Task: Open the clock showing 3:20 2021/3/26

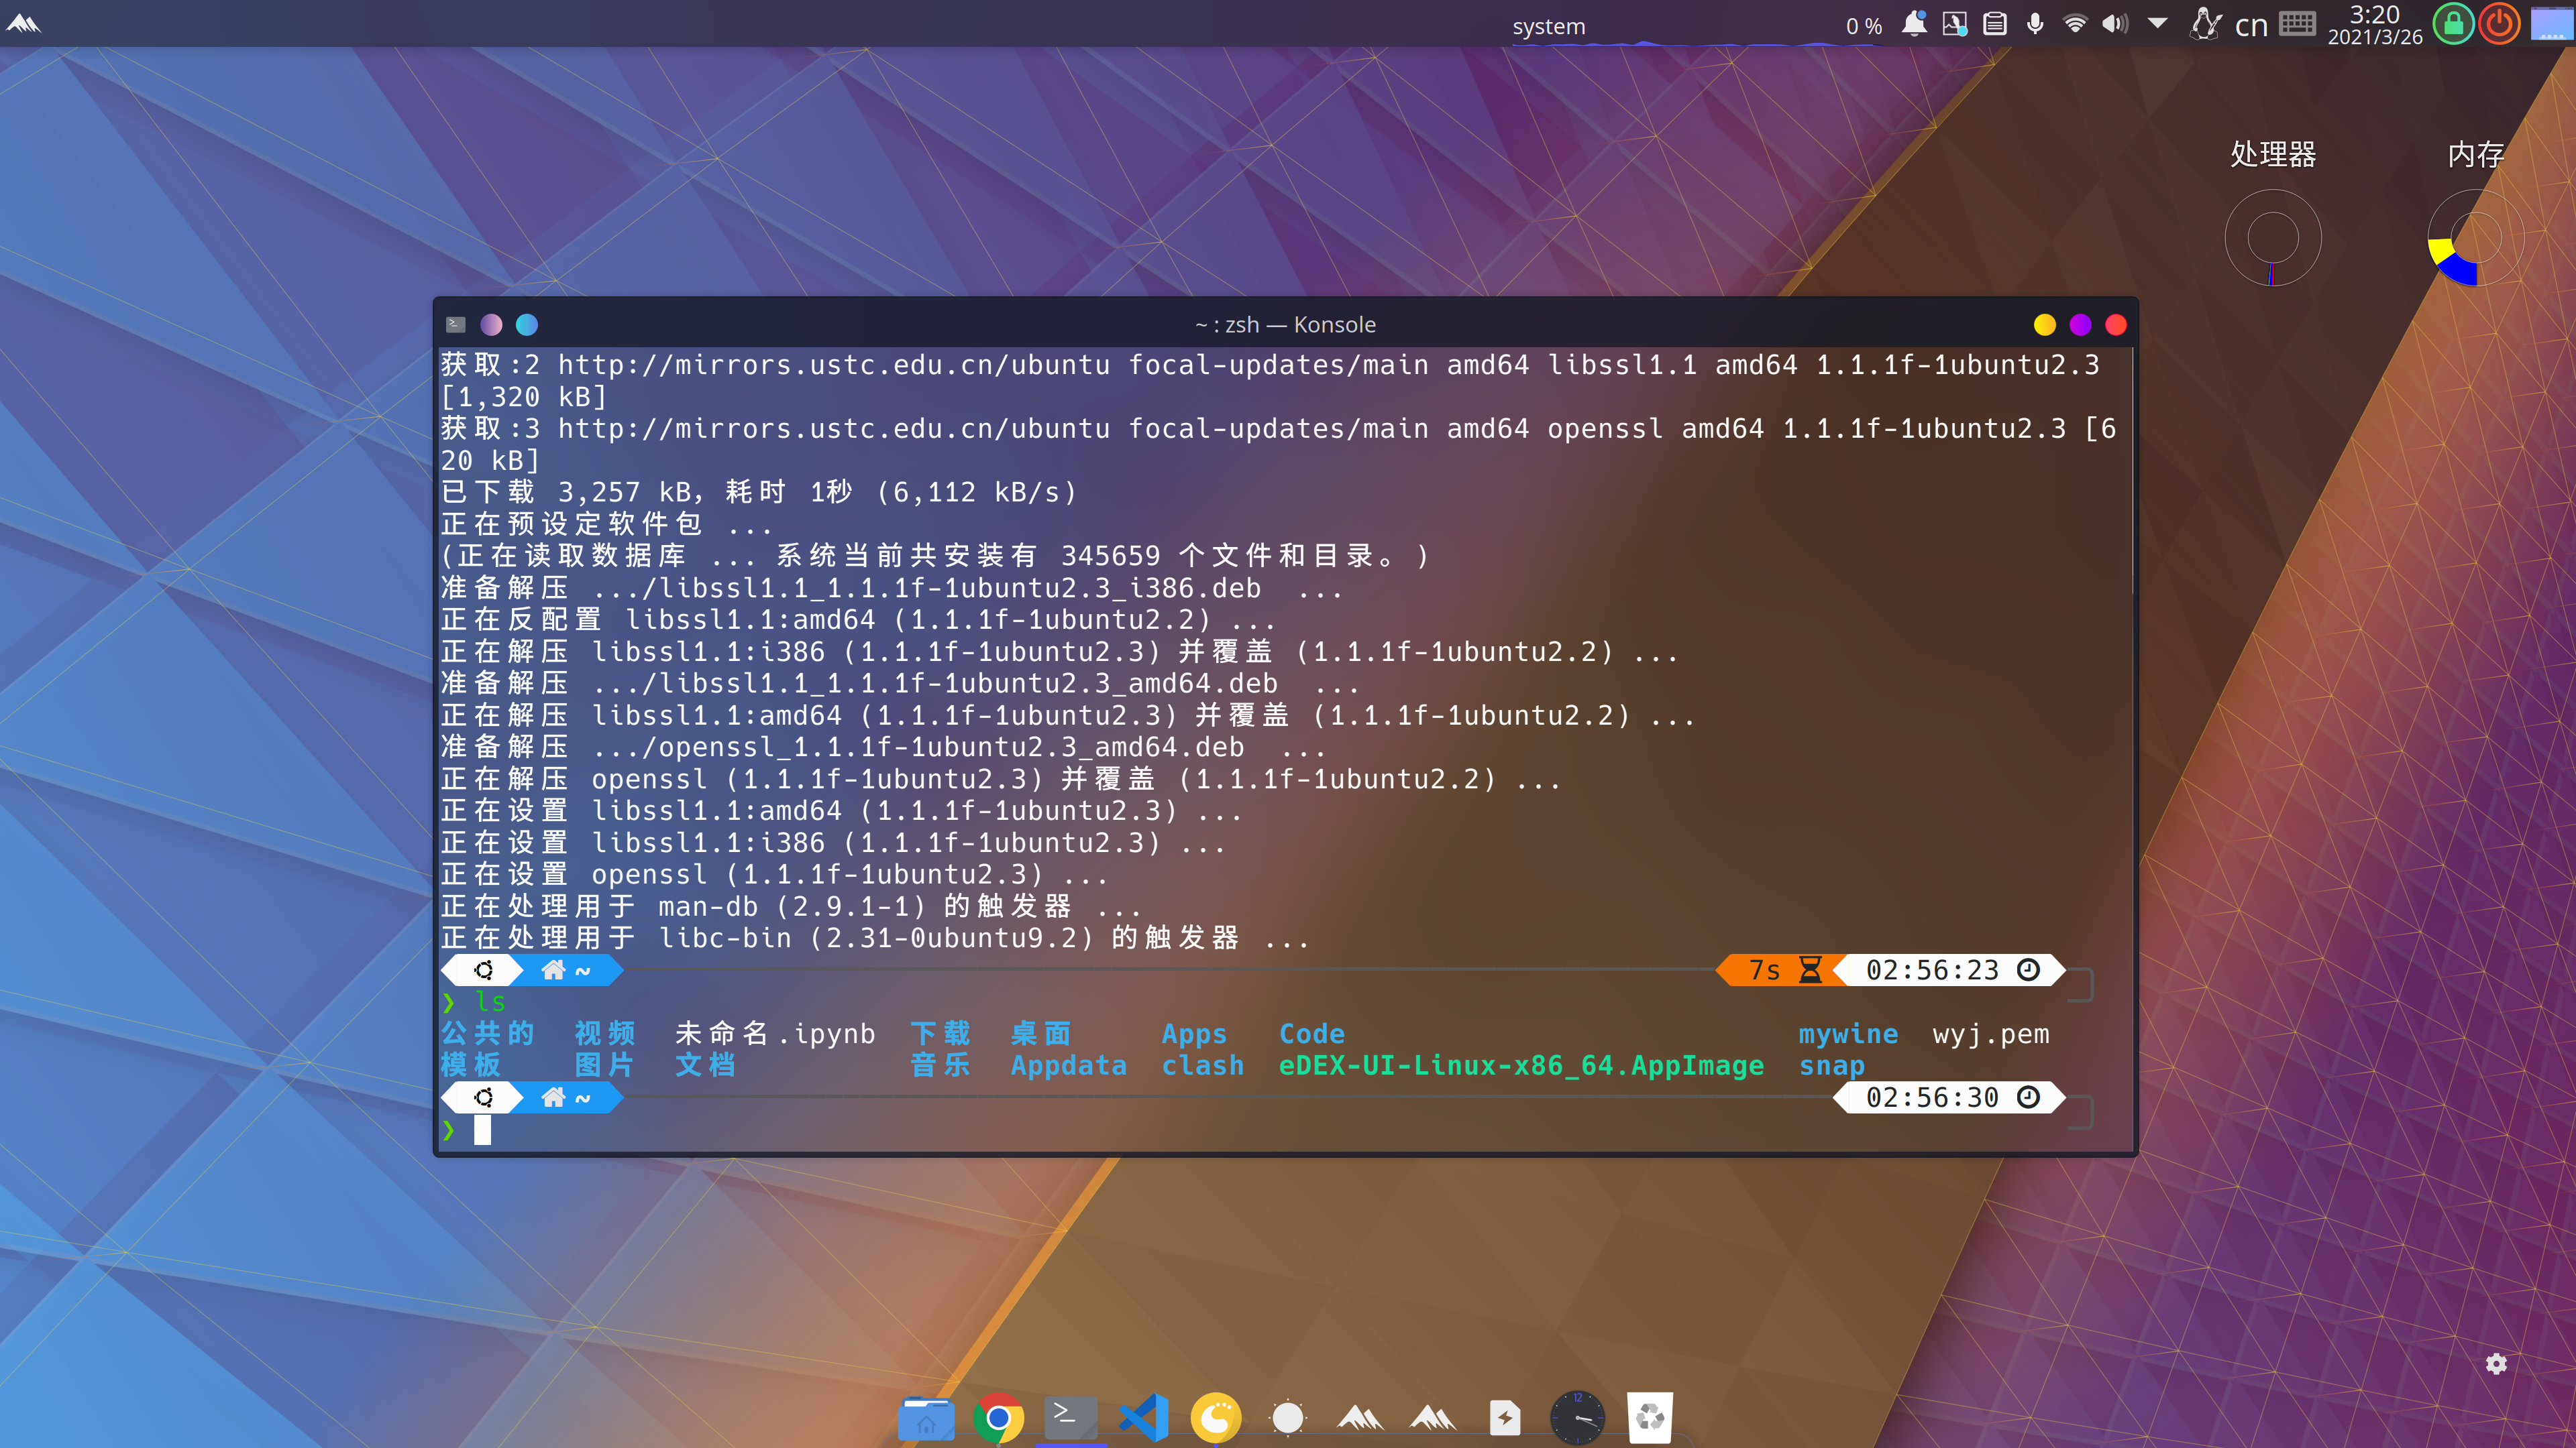Action: 2375,24
